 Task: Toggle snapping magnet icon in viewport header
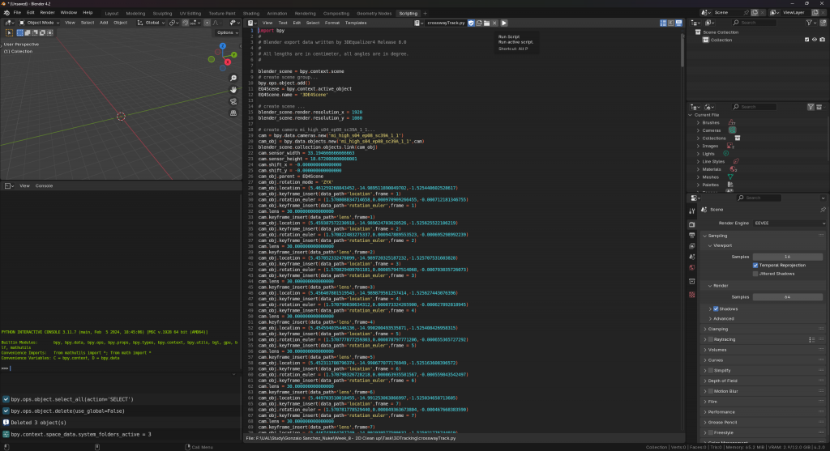(x=185, y=23)
